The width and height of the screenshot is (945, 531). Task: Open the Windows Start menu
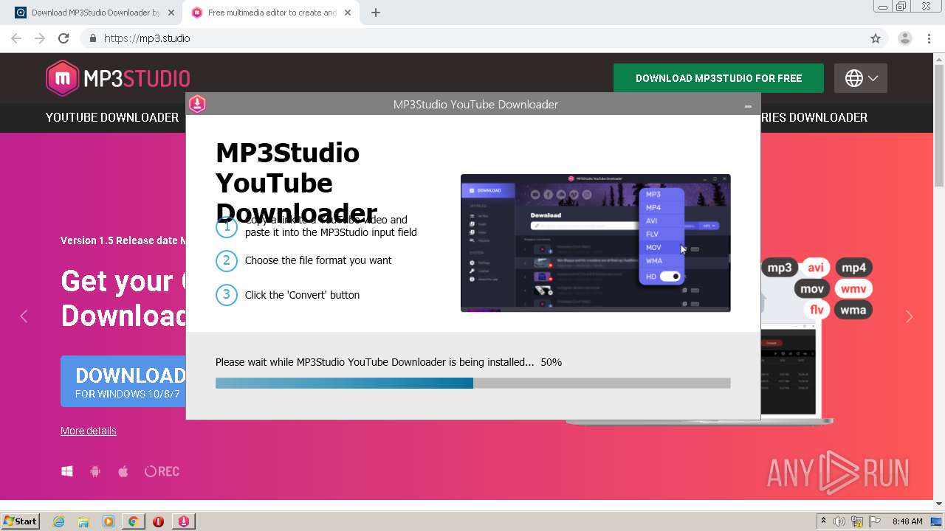pyautogui.click(x=21, y=521)
